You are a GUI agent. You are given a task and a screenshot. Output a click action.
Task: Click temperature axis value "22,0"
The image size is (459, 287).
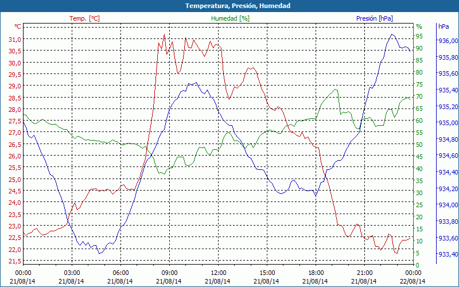(14, 249)
